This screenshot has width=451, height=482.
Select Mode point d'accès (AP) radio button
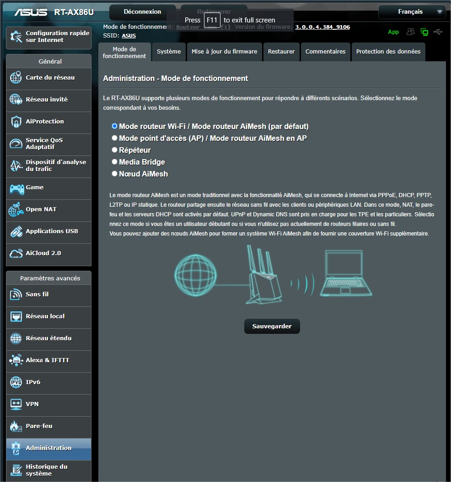coord(115,138)
